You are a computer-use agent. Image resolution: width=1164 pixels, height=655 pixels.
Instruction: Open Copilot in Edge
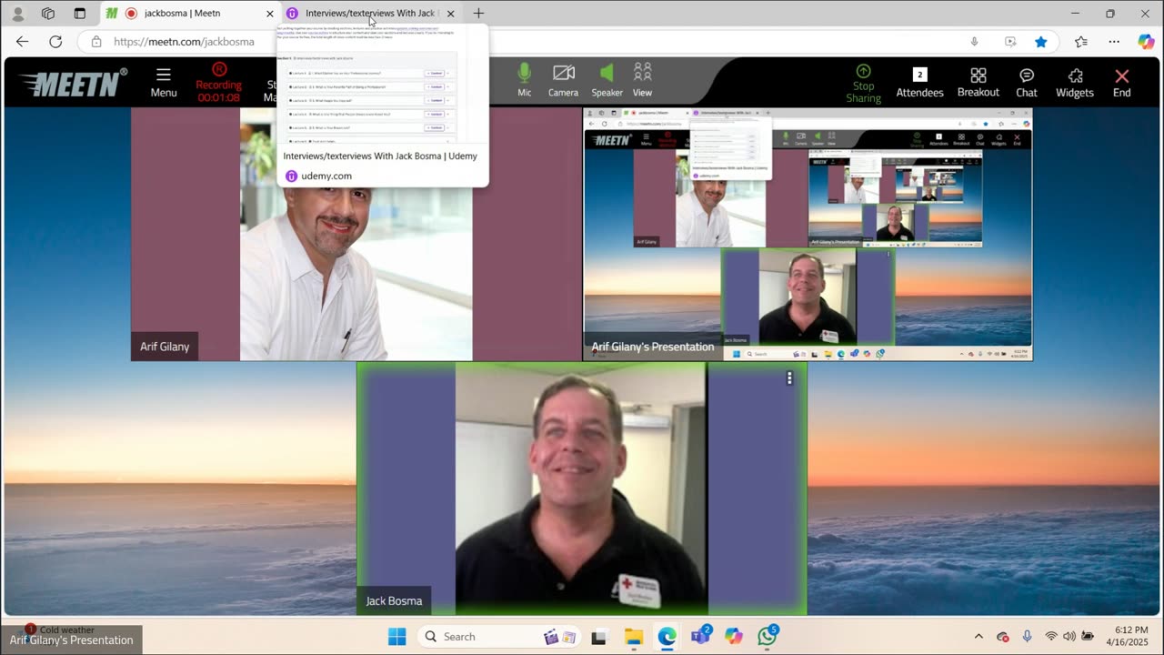click(1146, 42)
